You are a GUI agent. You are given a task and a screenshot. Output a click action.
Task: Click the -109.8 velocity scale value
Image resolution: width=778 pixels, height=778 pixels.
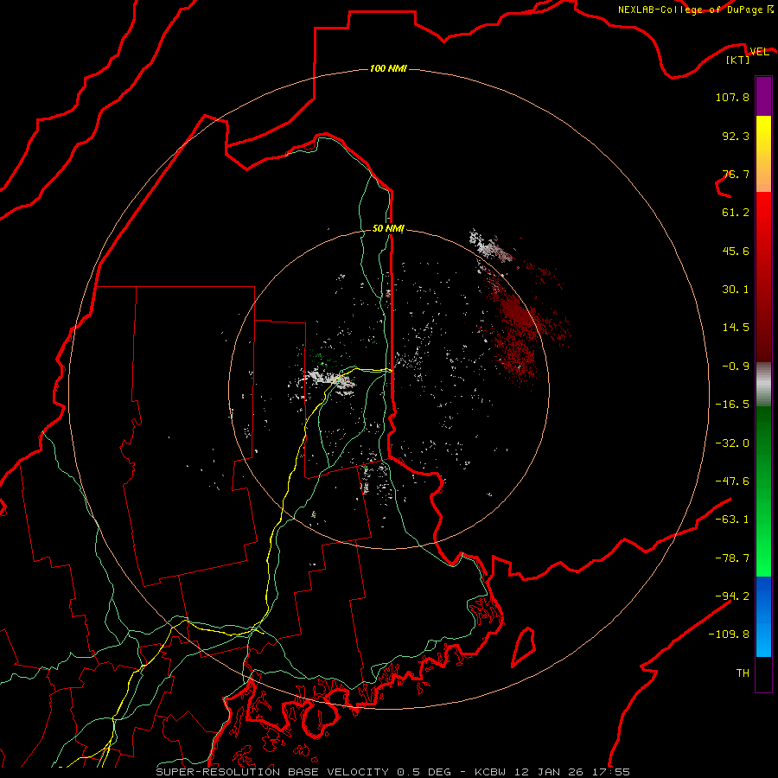729,635
